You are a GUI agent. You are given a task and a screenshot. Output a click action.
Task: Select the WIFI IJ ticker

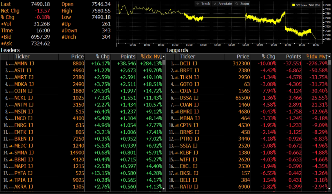(x=188, y=160)
